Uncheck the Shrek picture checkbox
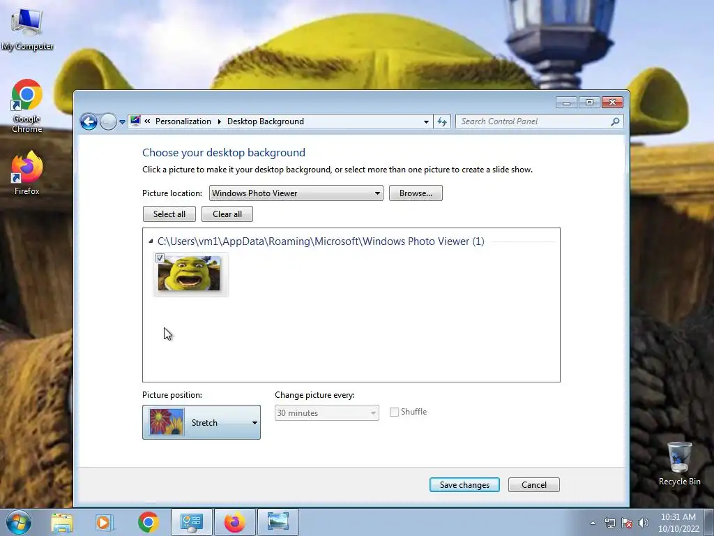This screenshot has width=714, height=536. [160, 258]
